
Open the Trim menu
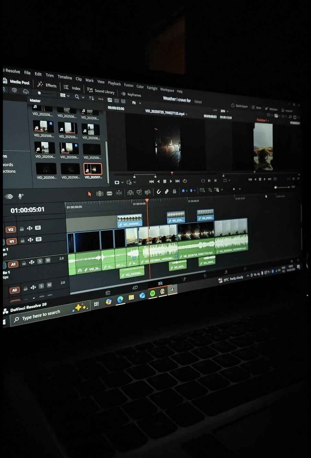(50, 75)
